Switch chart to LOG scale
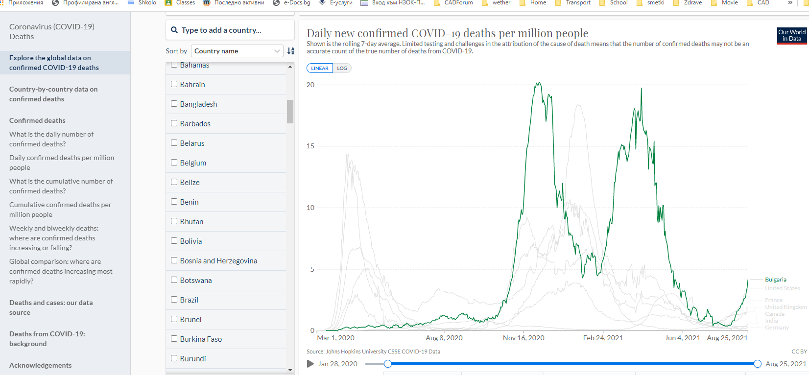The height and width of the screenshot is (375, 809). click(x=342, y=69)
